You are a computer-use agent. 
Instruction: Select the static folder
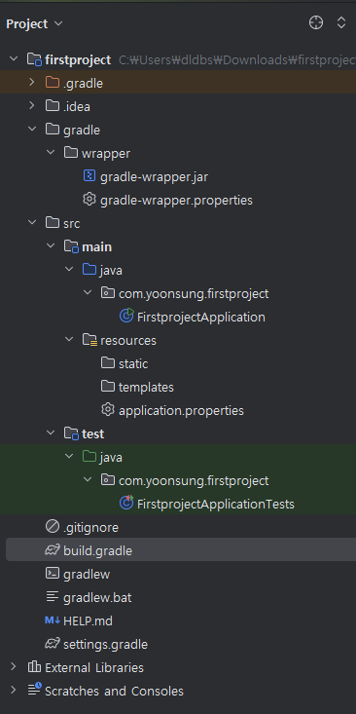pyautogui.click(x=133, y=363)
